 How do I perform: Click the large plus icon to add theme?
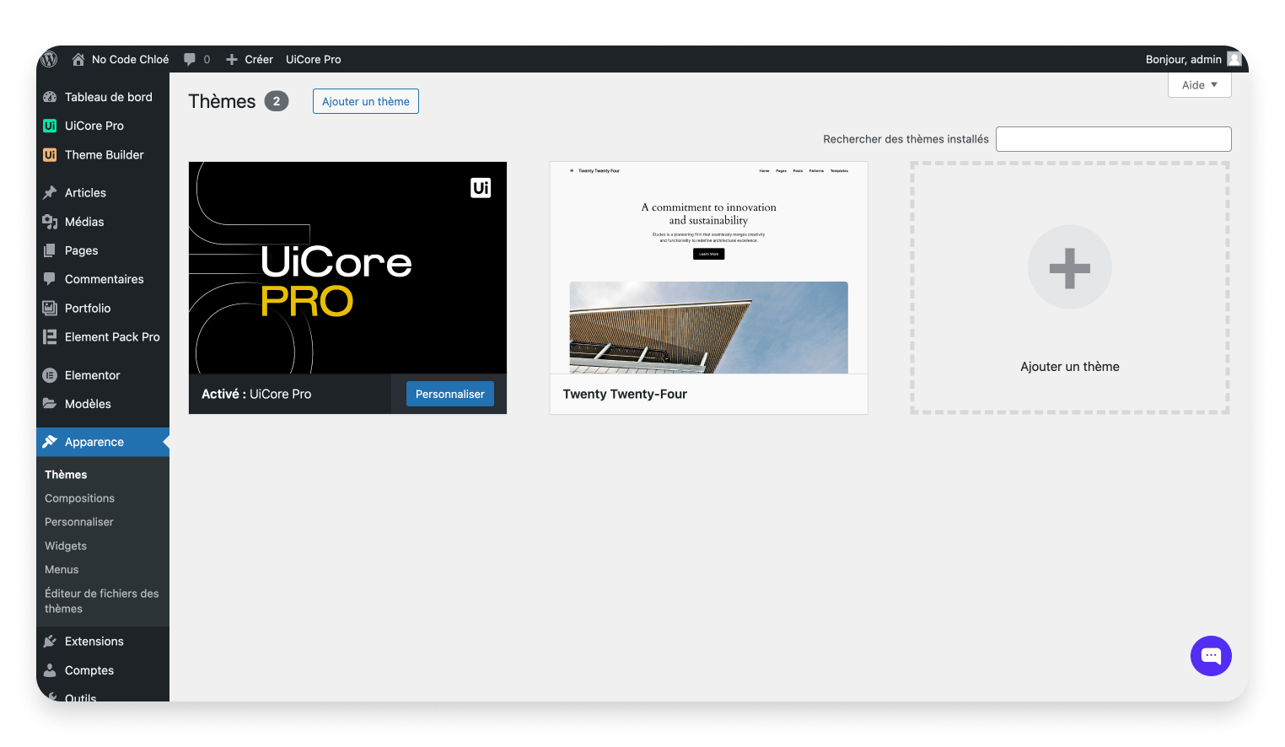[x=1070, y=268]
